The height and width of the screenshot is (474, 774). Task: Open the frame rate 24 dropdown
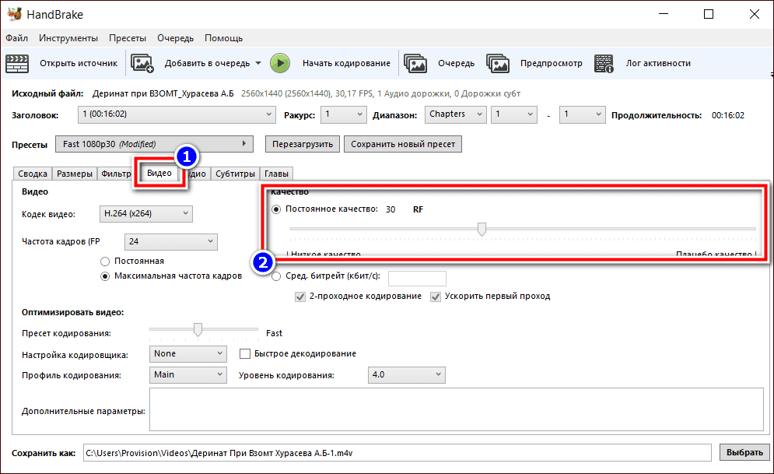(x=171, y=241)
